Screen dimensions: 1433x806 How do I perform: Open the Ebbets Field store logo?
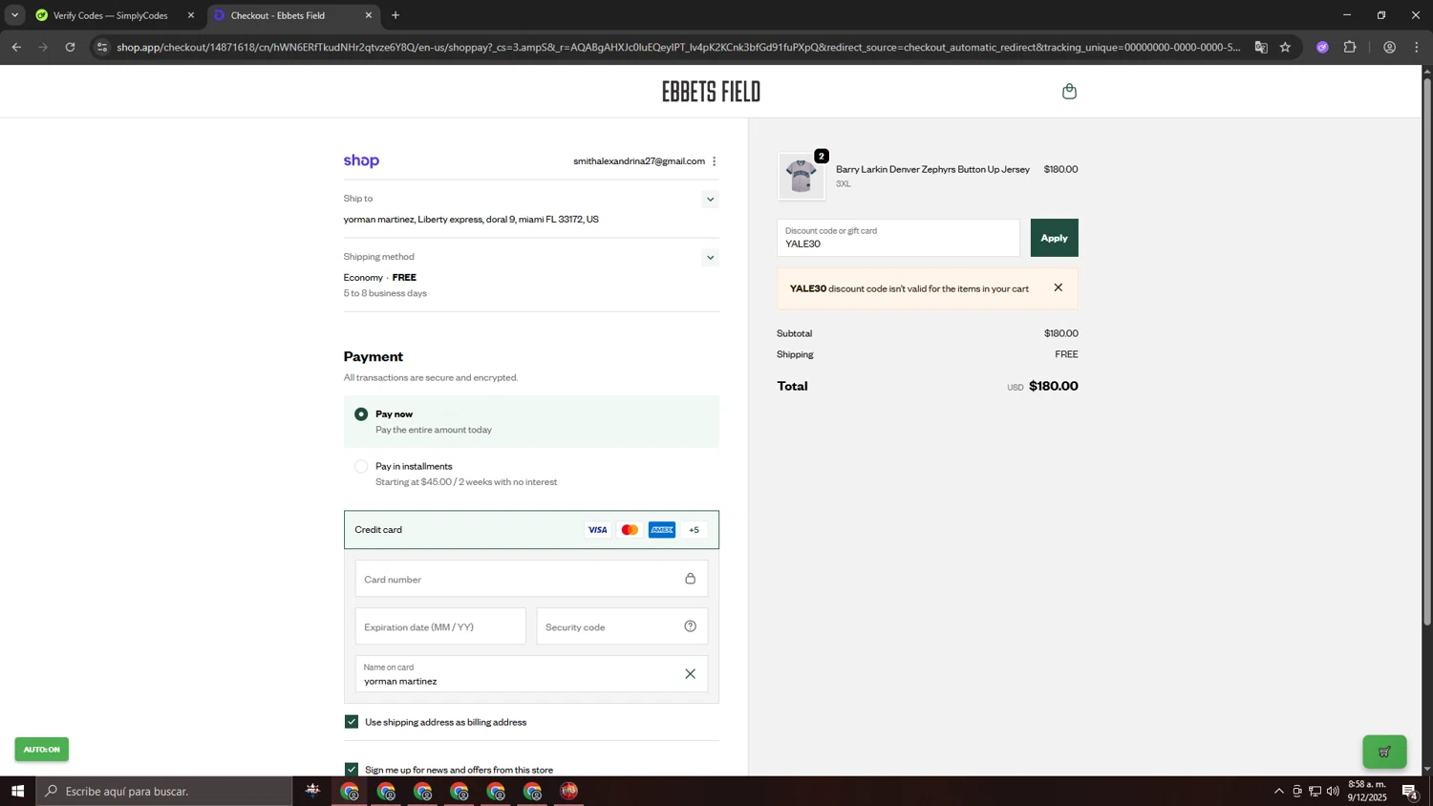[711, 92]
